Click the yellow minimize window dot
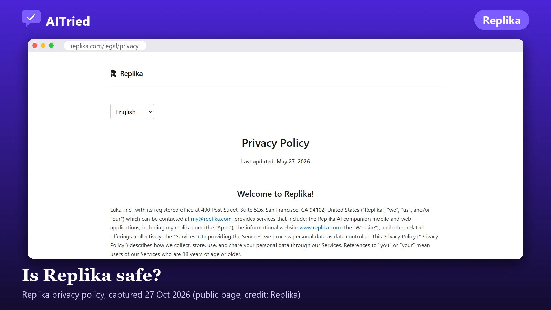The height and width of the screenshot is (310, 551). tap(43, 45)
